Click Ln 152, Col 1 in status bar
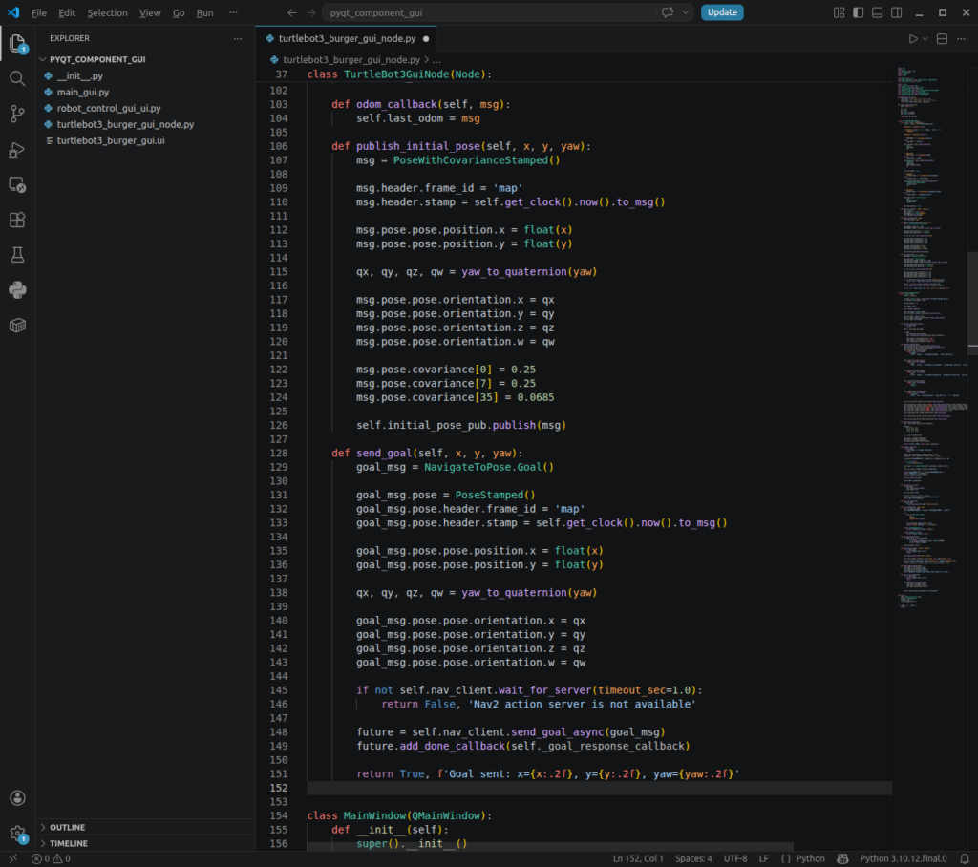This screenshot has height=867, width=978. coord(638,859)
